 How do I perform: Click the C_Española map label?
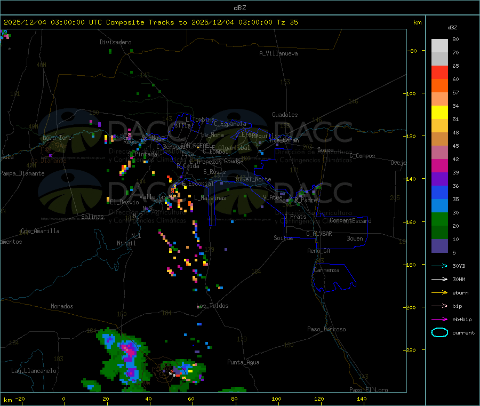(230, 124)
